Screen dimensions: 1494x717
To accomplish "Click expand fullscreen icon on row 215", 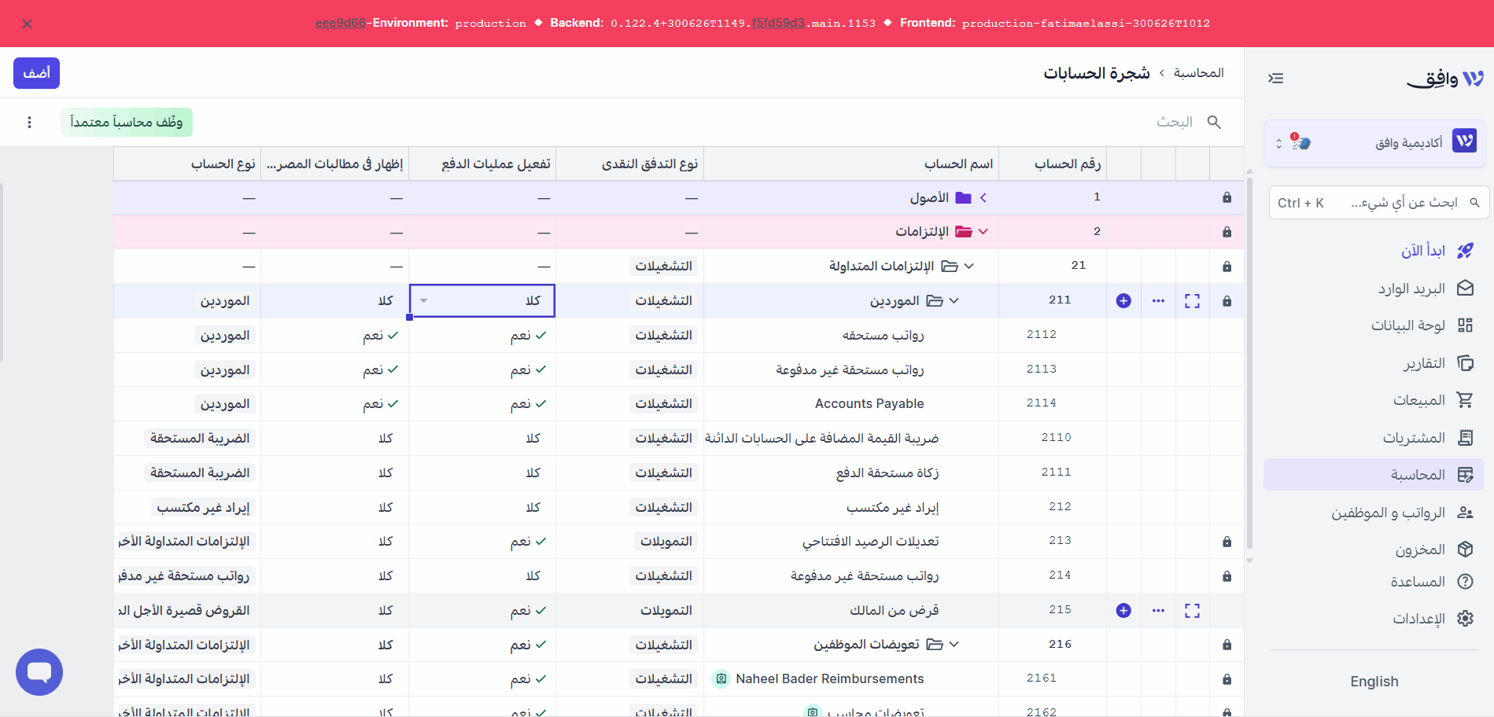I will (x=1193, y=611).
